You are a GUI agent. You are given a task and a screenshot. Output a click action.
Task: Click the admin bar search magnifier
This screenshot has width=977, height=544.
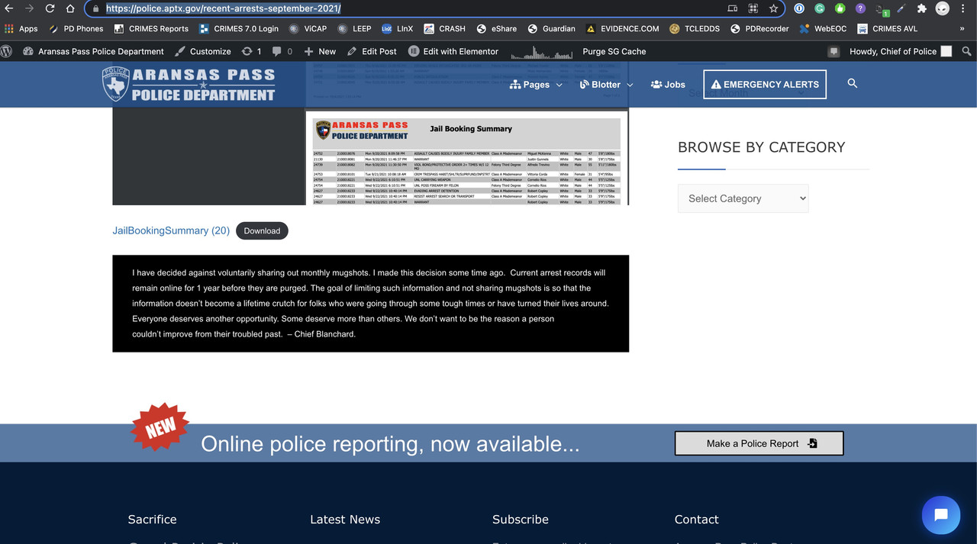(x=966, y=51)
